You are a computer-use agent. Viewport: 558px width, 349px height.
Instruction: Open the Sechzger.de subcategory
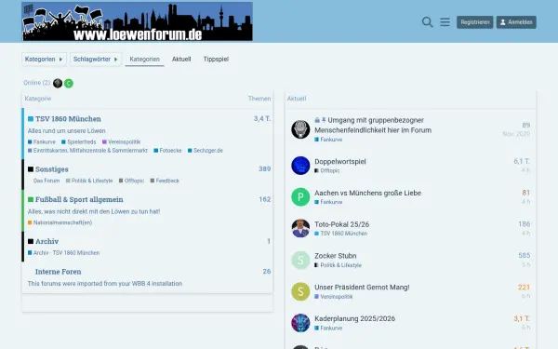click(206, 151)
